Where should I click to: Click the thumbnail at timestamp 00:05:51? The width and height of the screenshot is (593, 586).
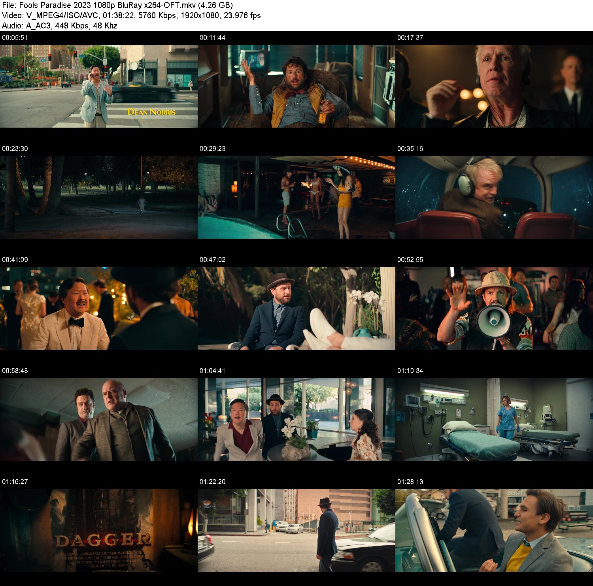tap(99, 86)
